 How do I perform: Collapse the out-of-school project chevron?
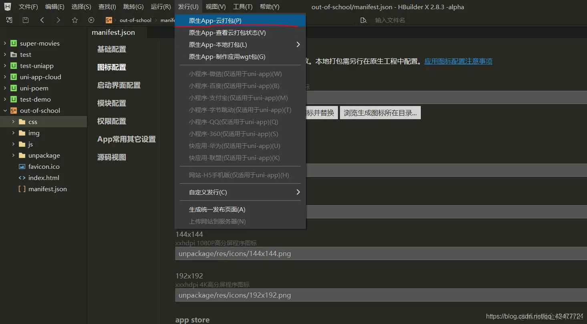tap(5, 110)
